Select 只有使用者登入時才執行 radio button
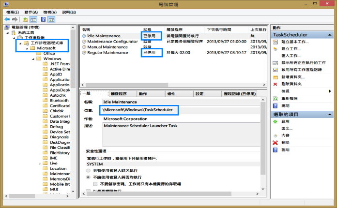Viewport: 337px width, 208px height. click(x=88, y=171)
